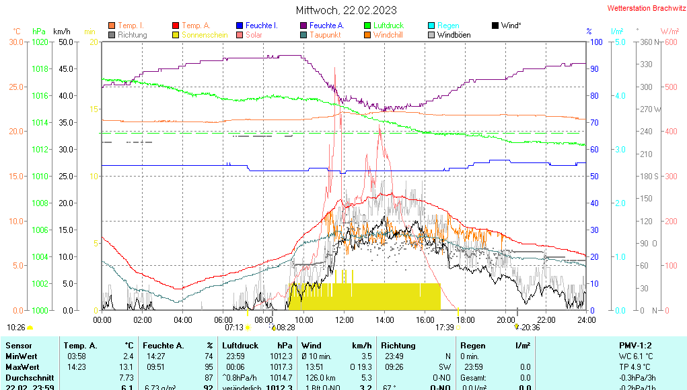Click the sun icon beside 10:26
The image size is (687, 390).
tap(30, 328)
